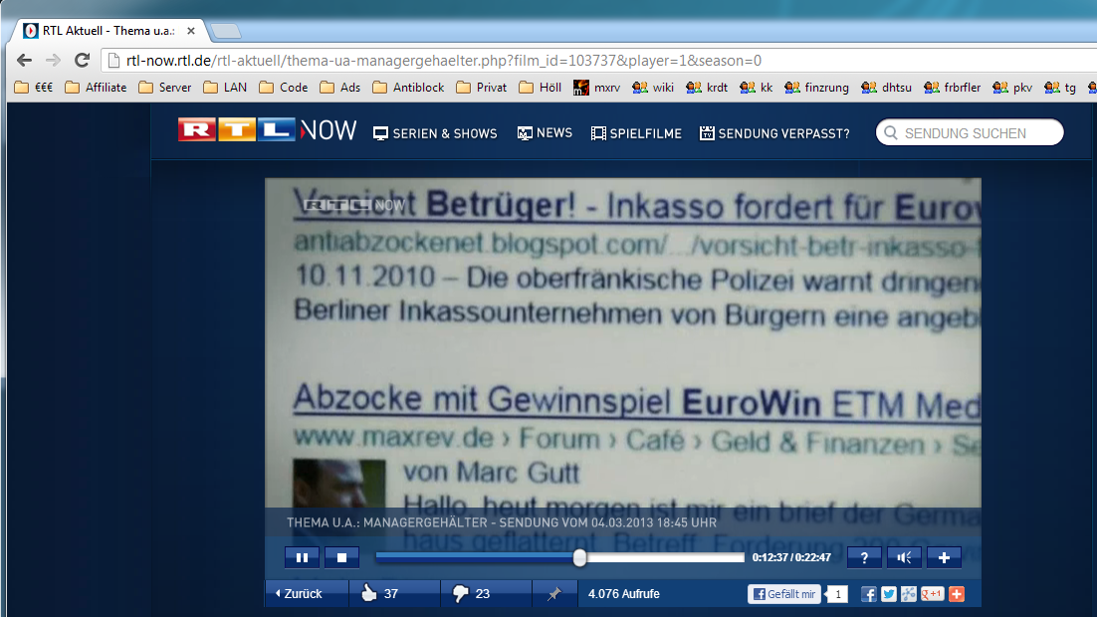Pin the video with the pin icon
The image size is (1097, 617).
[x=553, y=594]
